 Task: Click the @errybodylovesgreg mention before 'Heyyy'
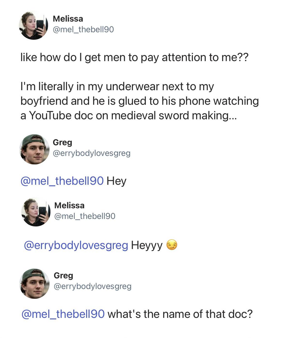(76, 245)
